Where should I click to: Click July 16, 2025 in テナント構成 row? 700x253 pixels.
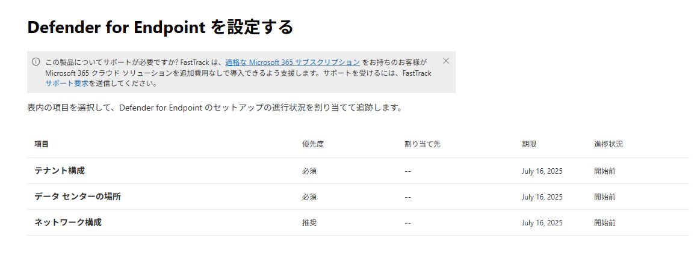(x=542, y=171)
